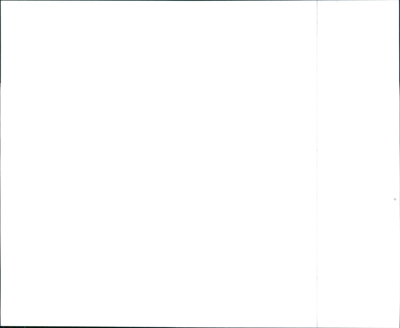400x328 pixels.
Task: Select the dark top border of the page
Action: tap(200, 0)
